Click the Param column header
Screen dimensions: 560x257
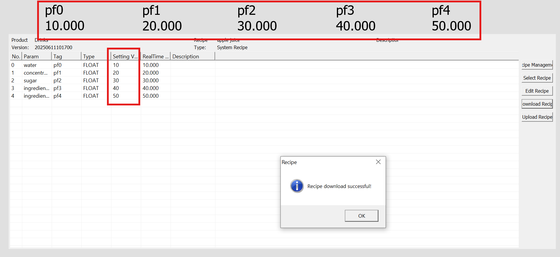pyautogui.click(x=37, y=57)
